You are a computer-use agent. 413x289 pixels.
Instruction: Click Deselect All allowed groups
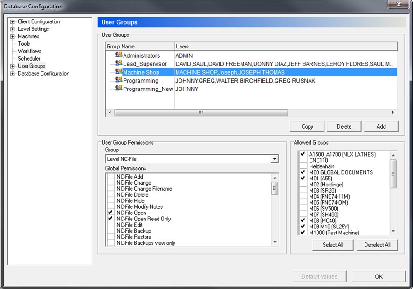click(377, 245)
